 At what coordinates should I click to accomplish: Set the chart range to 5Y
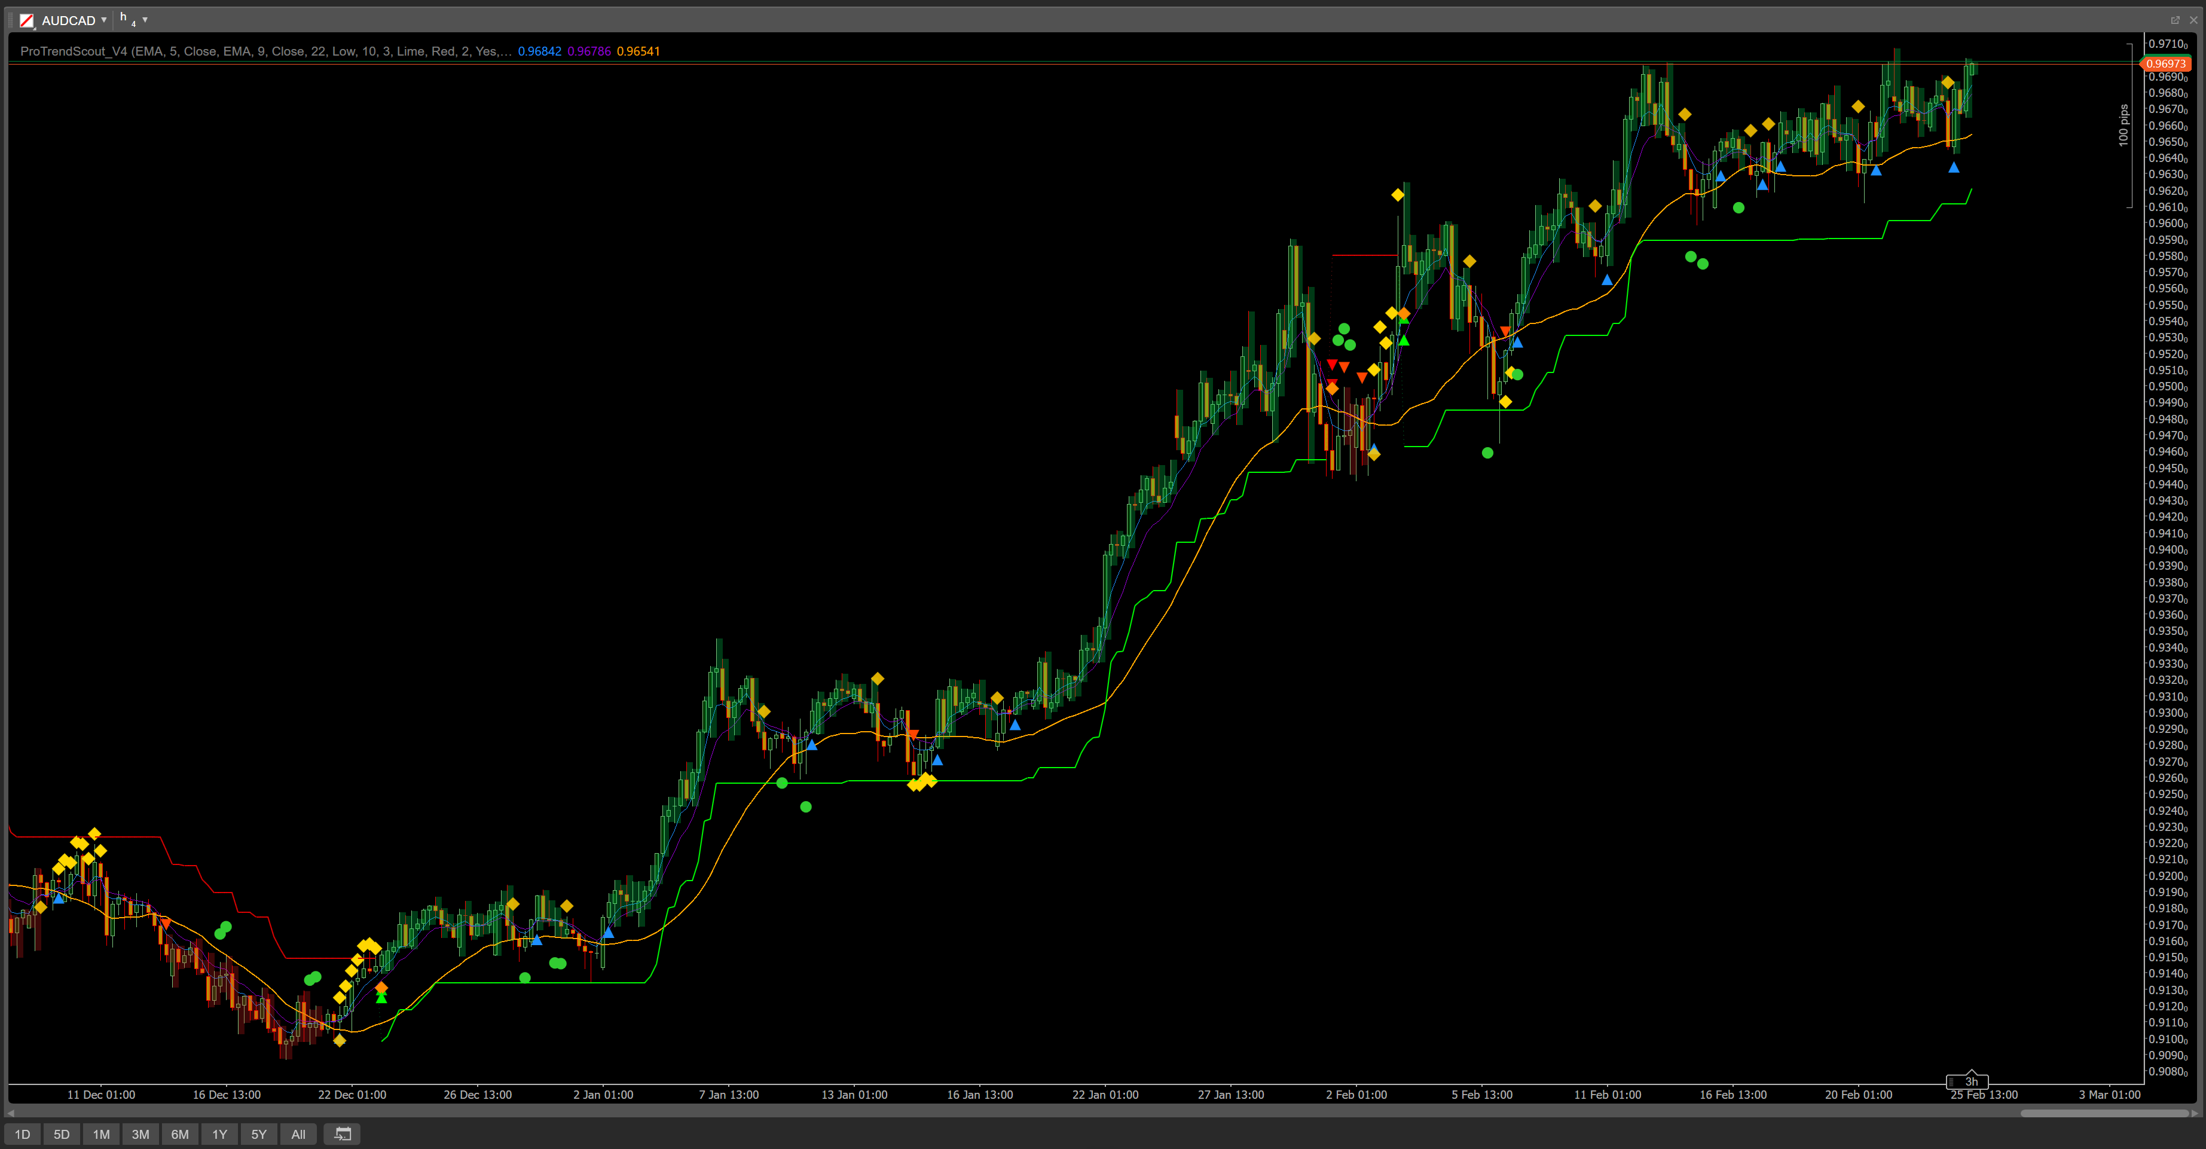click(259, 1133)
